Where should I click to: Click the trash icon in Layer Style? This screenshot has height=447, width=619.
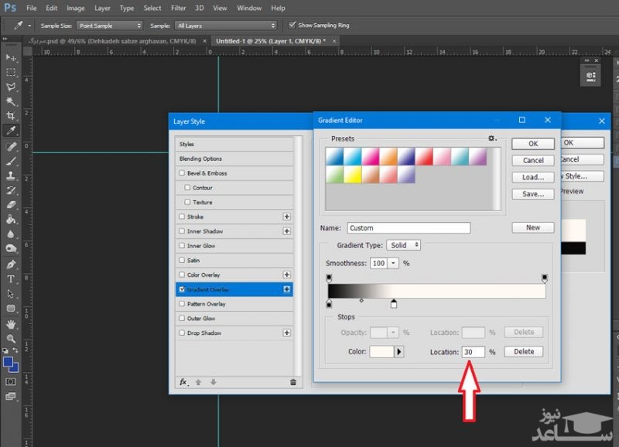pyautogui.click(x=293, y=382)
